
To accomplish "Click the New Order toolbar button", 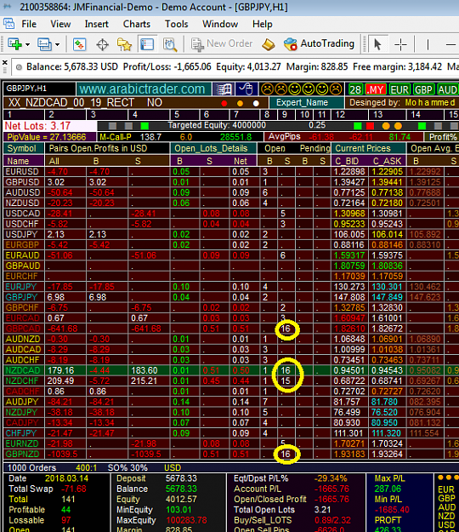I will 222,43.
